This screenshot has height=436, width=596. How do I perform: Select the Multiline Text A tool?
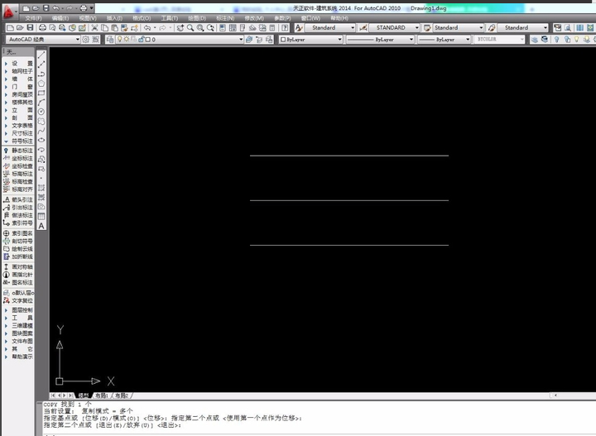pyautogui.click(x=41, y=226)
